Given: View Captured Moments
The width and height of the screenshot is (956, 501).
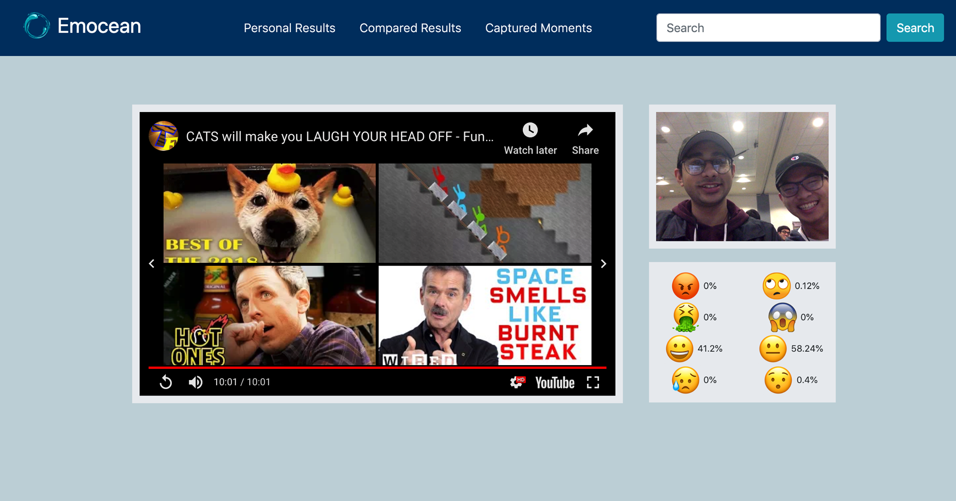Looking at the screenshot, I should pyautogui.click(x=539, y=28).
